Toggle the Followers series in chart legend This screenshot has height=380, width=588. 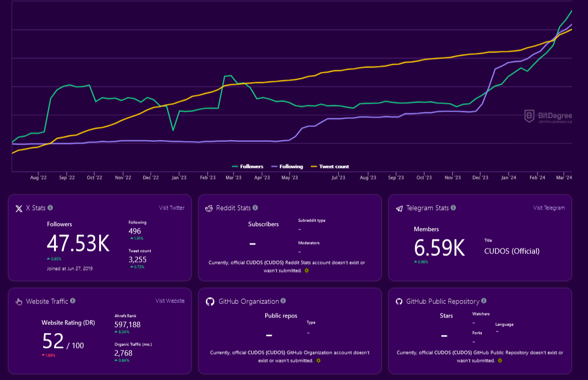click(248, 166)
